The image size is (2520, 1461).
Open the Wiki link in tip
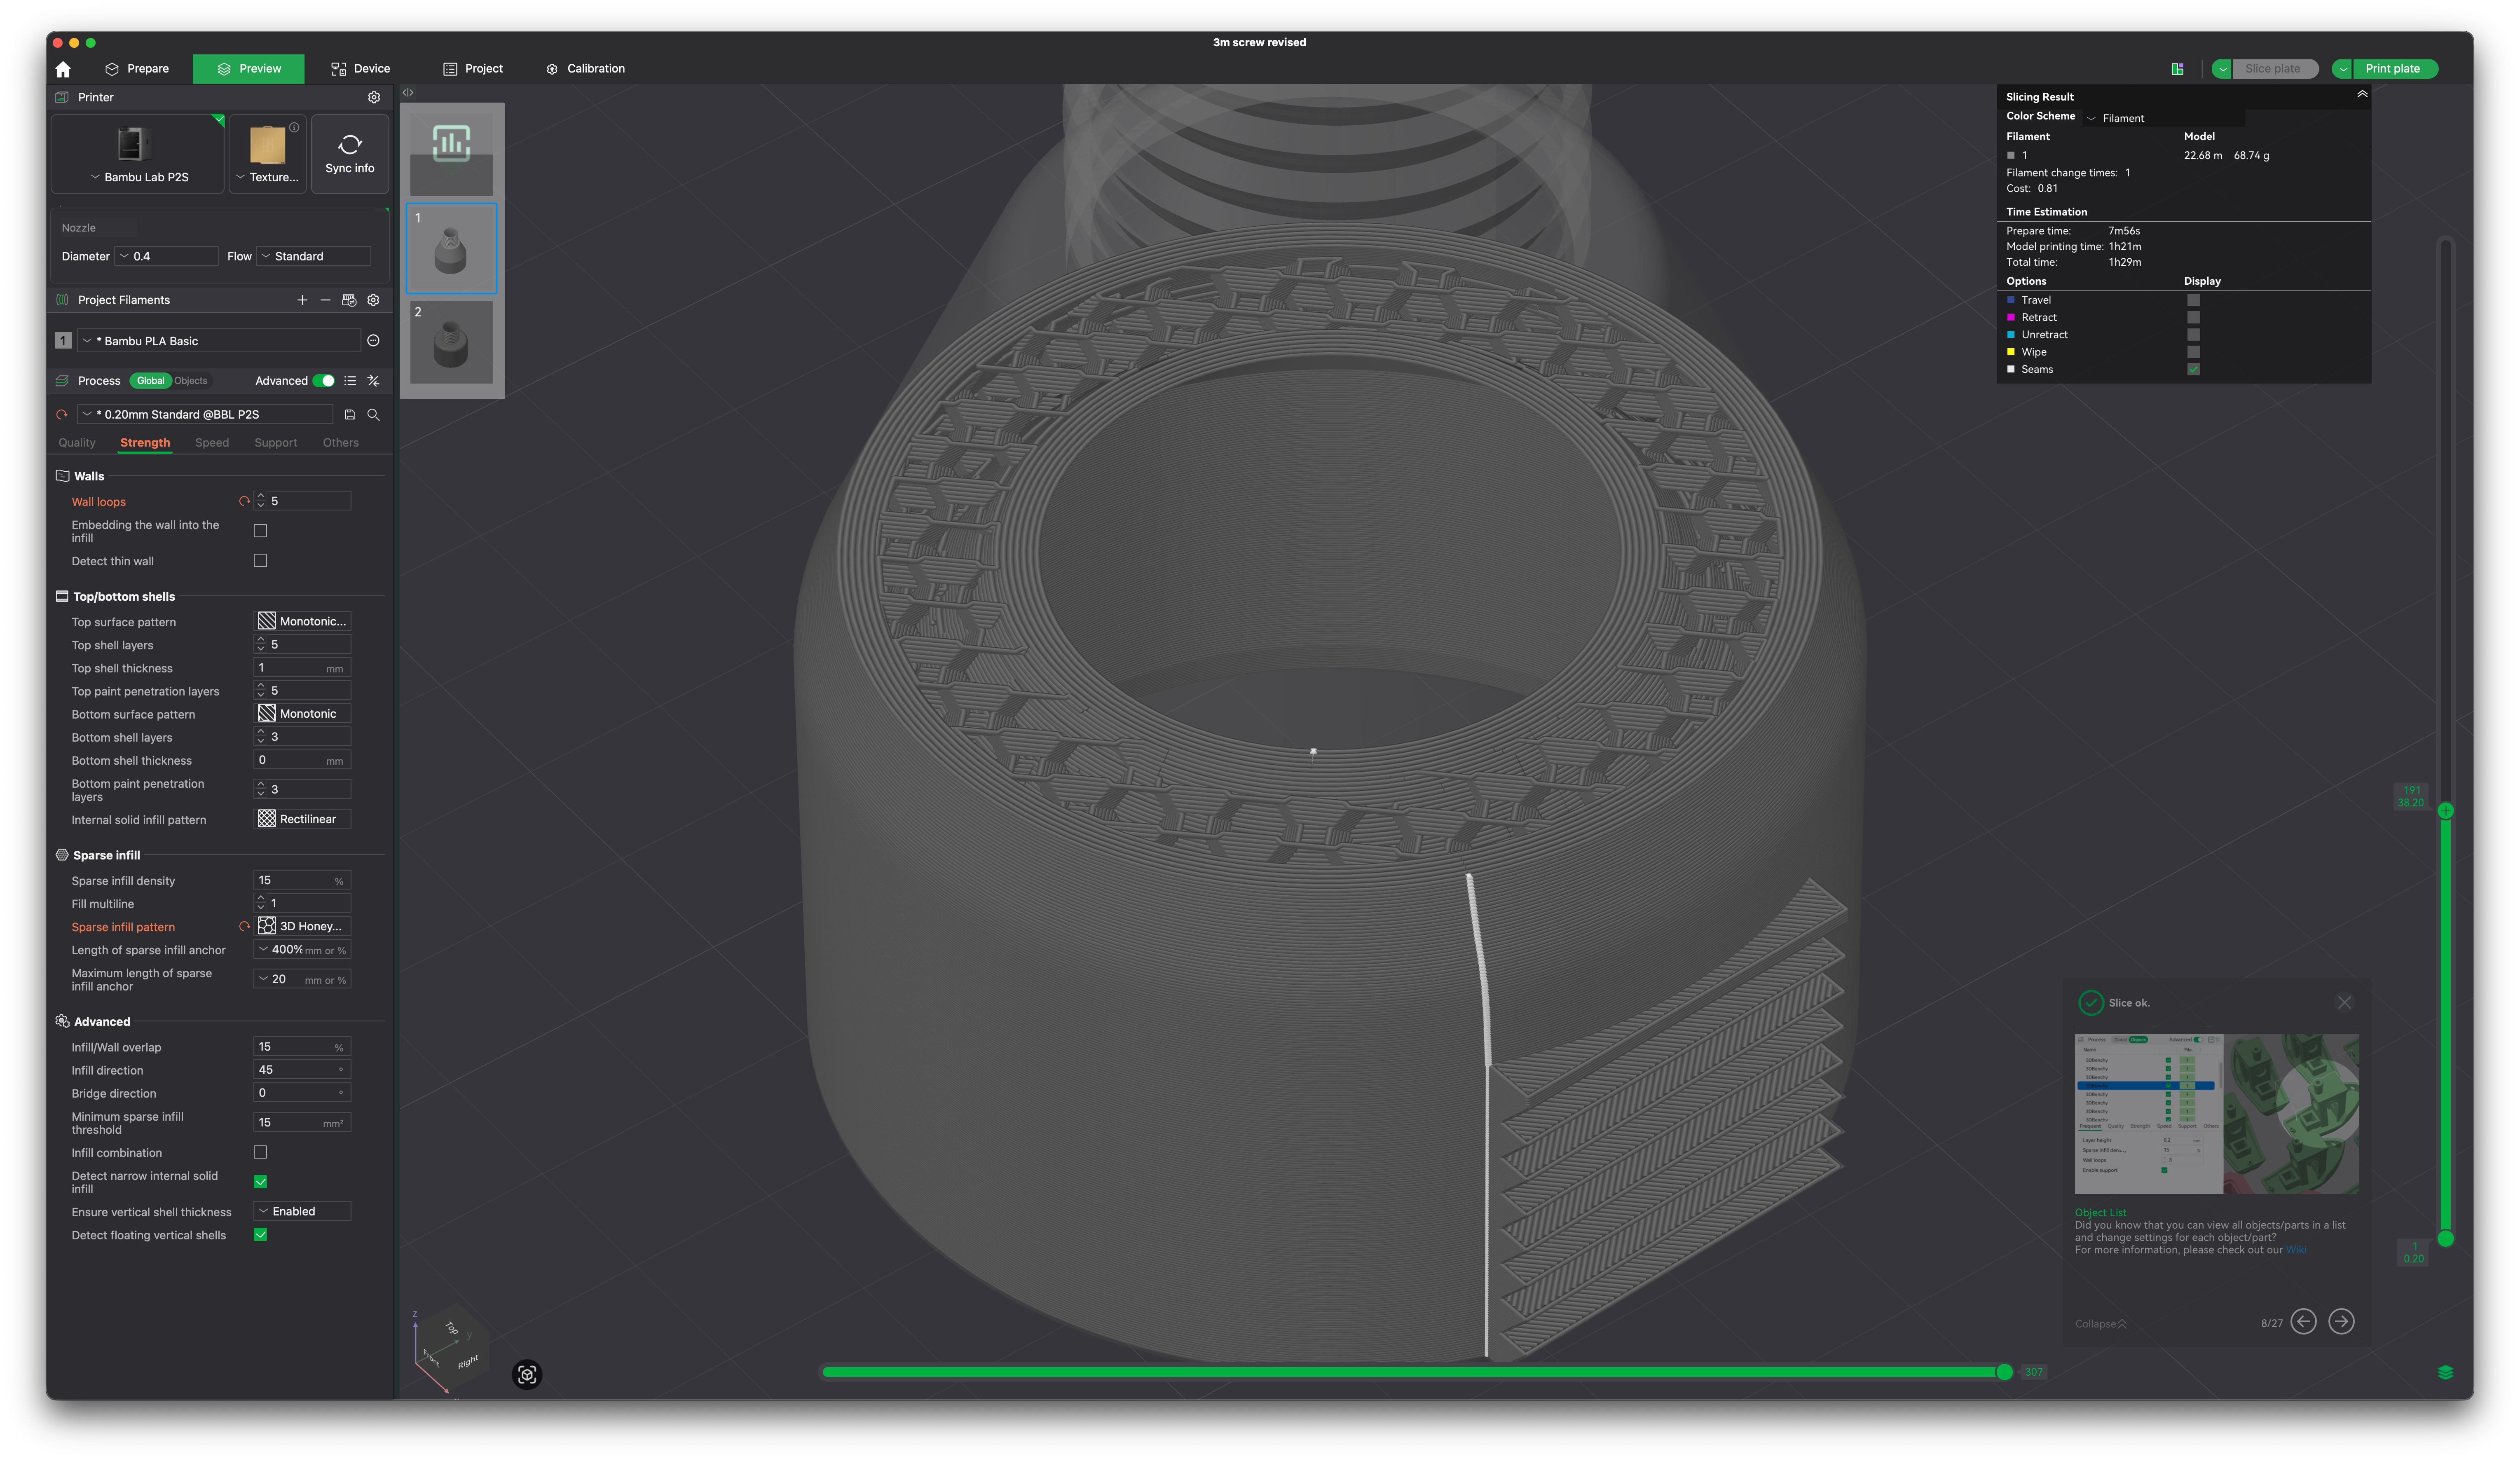click(x=2295, y=1250)
